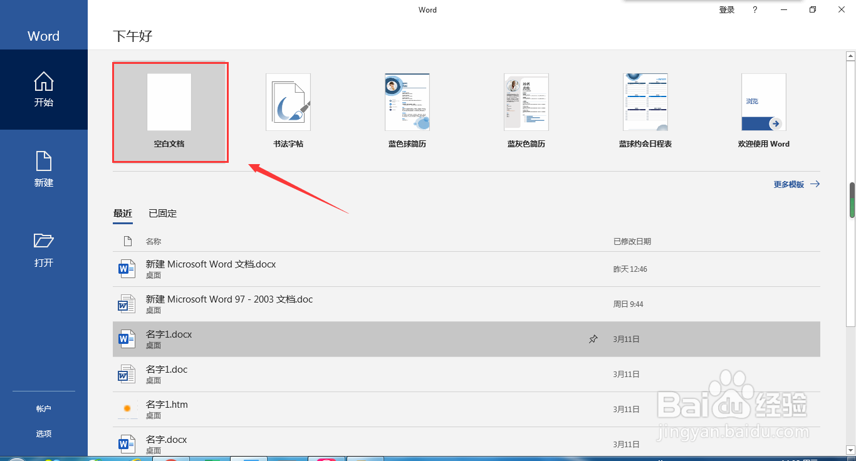Click the htm file icon of 名字1.htm
This screenshot has width=856, height=461.
(127, 409)
